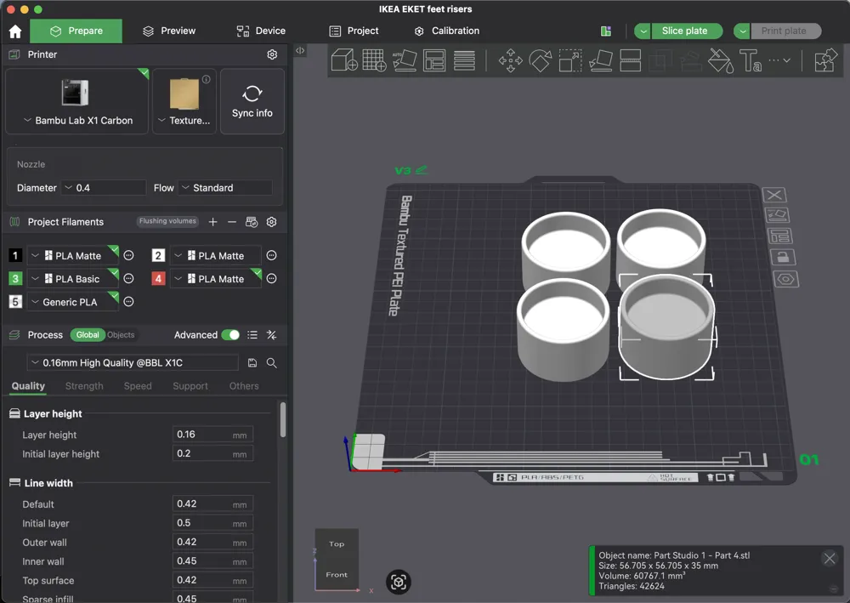The height and width of the screenshot is (603, 850).
Task: Search process settings magnifier icon
Action: click(272, 363)
